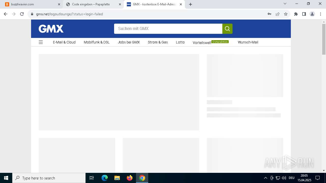The width and height of the screenshot is (326, 183).
Task: Click Chrome icon on taskbar
Action: click(x=142, y=178)
